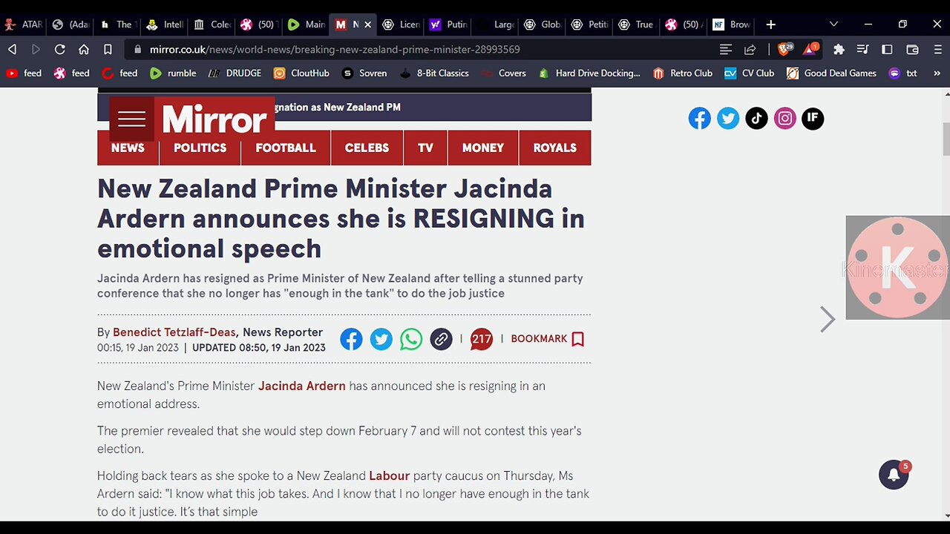Open the Hard Drive Docking bookmark
Image resolution: width=950 pixels, height=534 pixels.
(589, 73)
